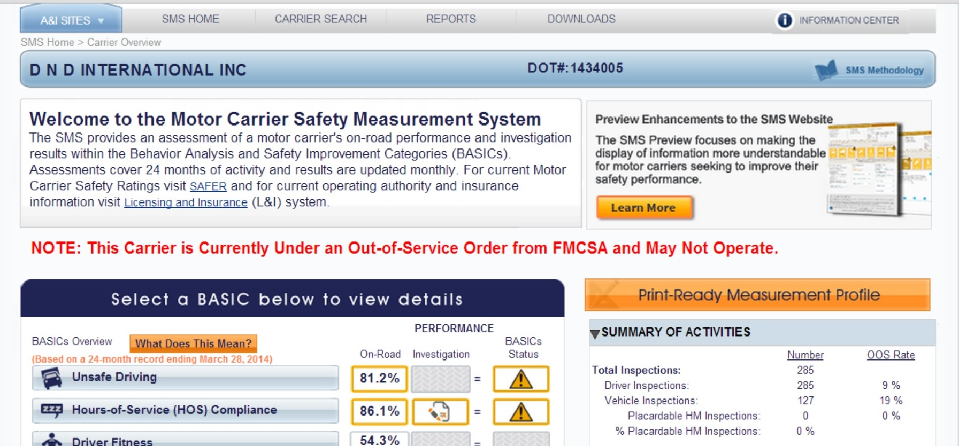Click the Unsafe Driving alert warning icon
The image size is (959, 446).
click(x=521, y=379)
